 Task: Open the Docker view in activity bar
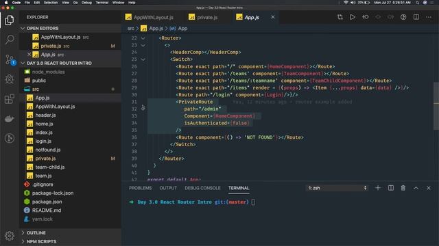[10, 118]
